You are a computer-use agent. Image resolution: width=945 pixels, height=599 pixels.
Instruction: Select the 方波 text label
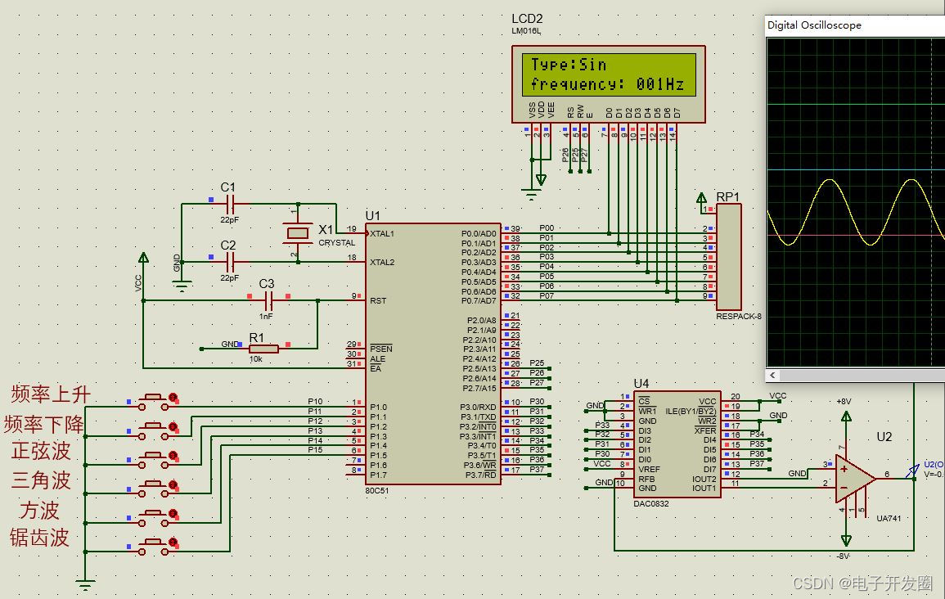coord(40,511)
